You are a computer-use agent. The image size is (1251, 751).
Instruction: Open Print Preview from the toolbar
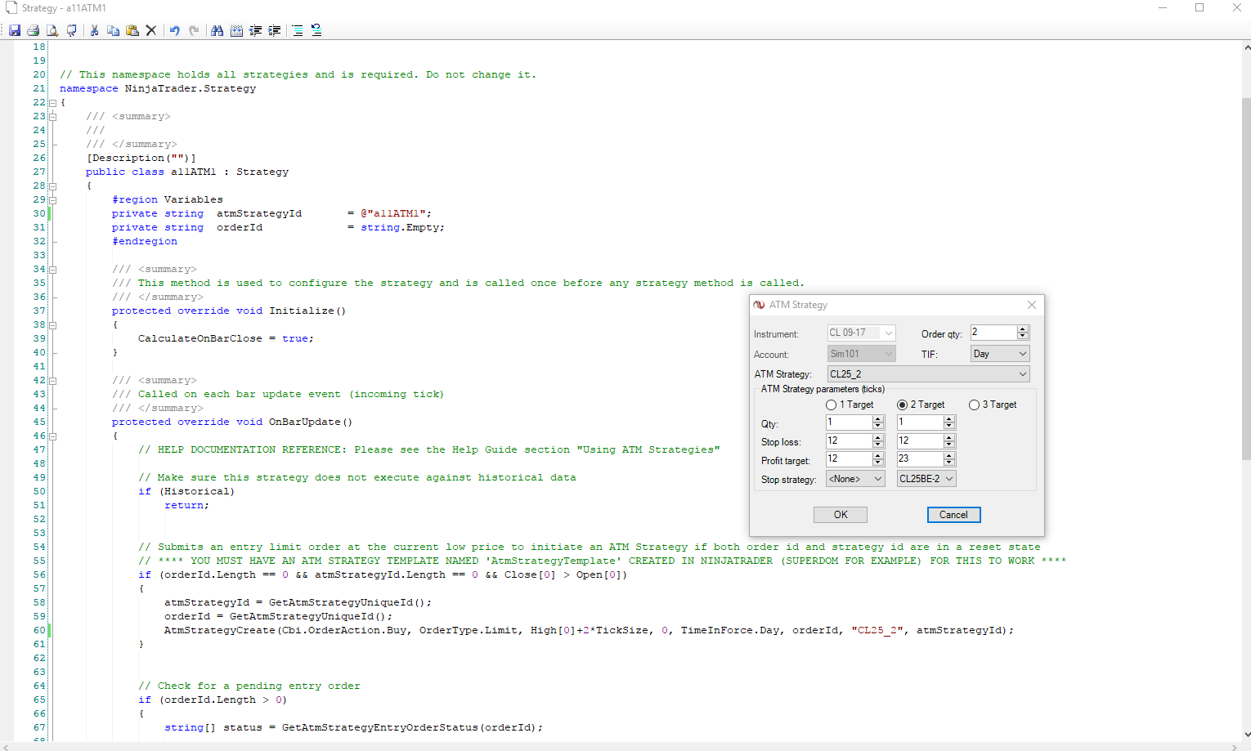point(52,30)
